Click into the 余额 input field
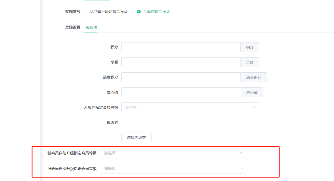The height and width of the screenshot is (181, 334). click(181, 62)
